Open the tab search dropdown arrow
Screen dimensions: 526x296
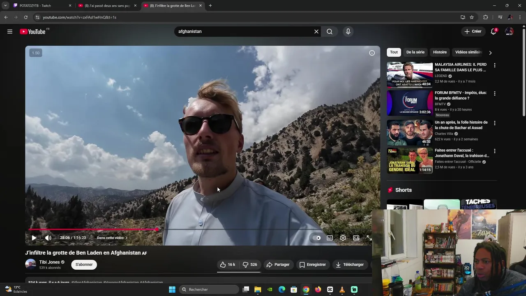pos(5,6)
